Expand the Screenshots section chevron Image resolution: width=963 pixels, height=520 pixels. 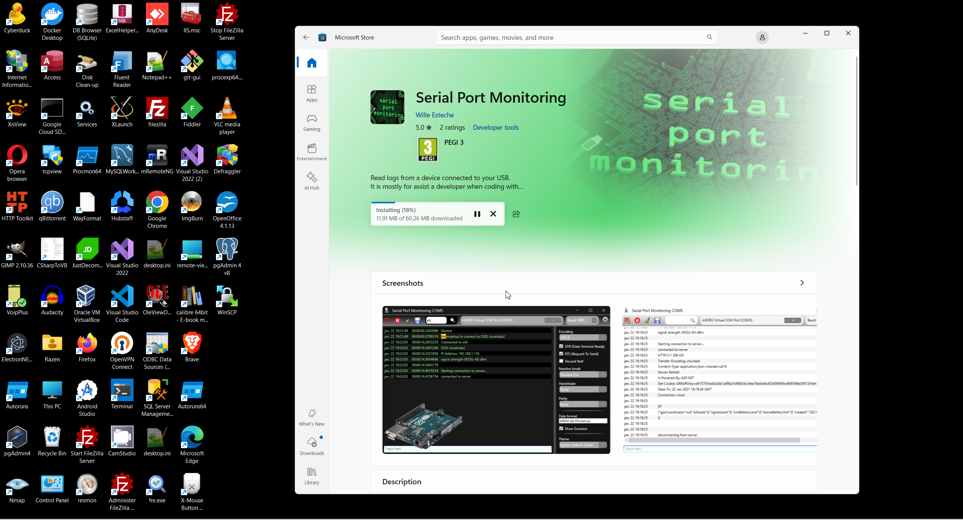point(802,283)
